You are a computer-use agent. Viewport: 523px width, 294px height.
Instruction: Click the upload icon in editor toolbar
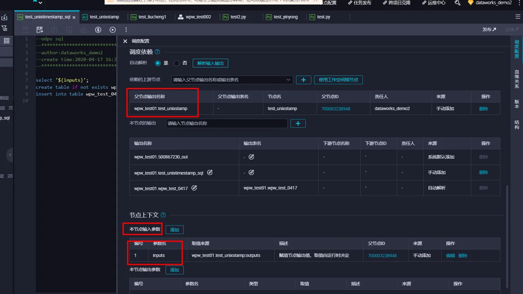pos(54,30)
